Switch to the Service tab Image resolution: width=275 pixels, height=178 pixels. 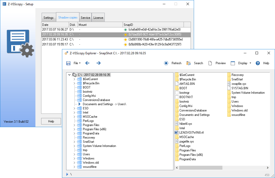click(85, 18)
